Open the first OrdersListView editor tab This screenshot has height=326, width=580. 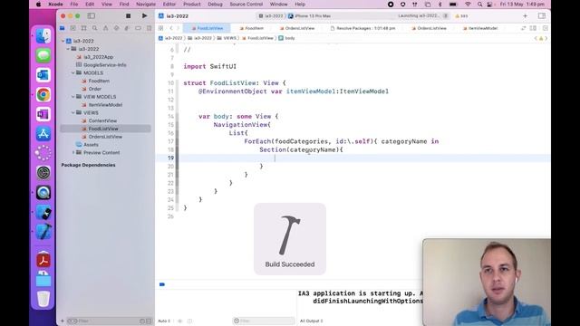(297, 28)
